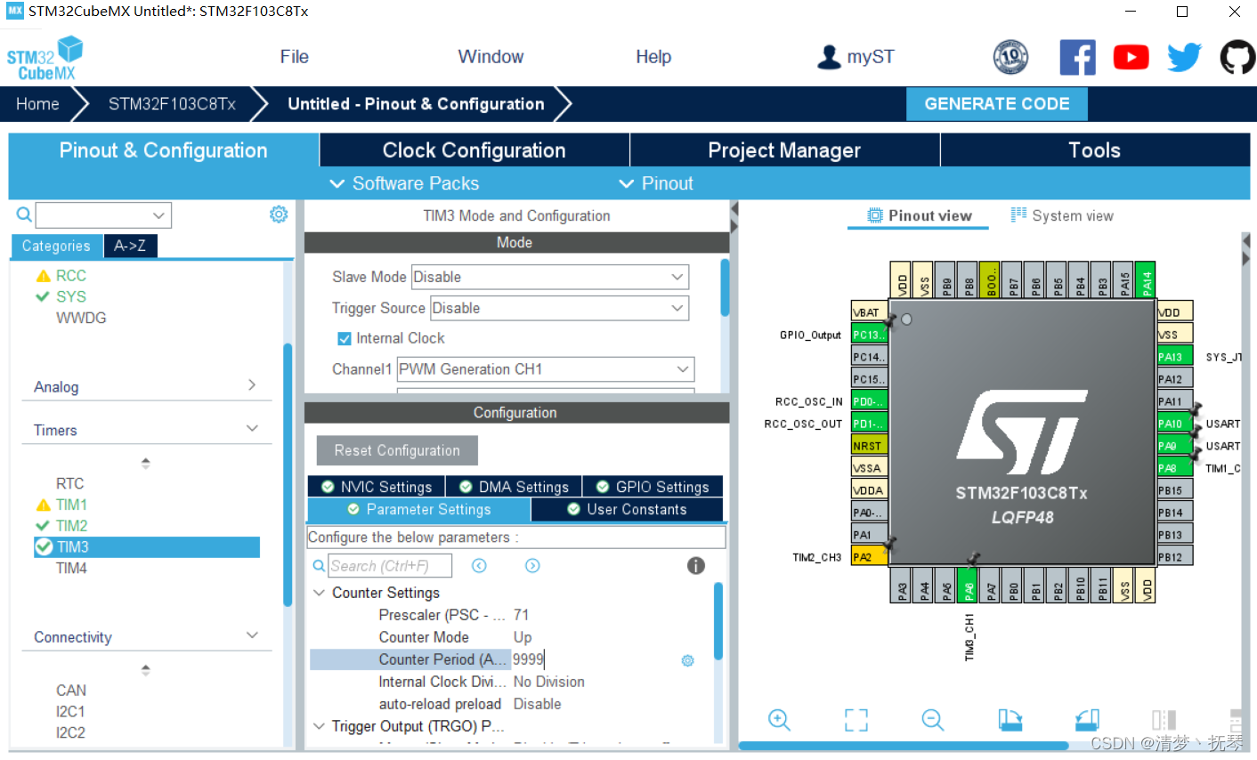Screen dimensions: 1257x760
Task: Switch to Tools tab
Action: tap(1095, 150)
